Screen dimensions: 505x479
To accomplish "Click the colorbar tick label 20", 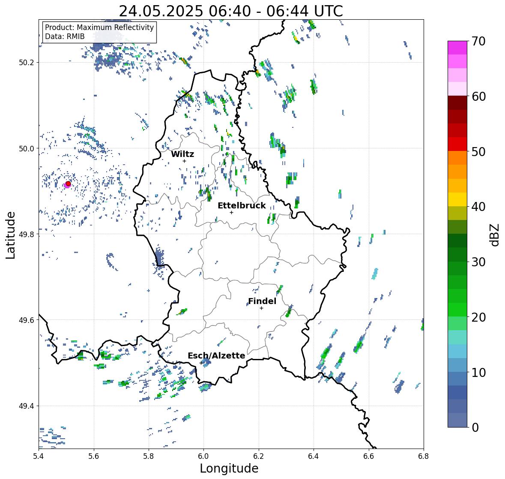I will pyautogui.click(x=478, y=317).
